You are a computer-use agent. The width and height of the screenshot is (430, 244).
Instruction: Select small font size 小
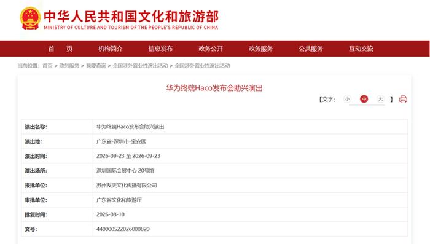pyautogui.click(x=347, y=99)
